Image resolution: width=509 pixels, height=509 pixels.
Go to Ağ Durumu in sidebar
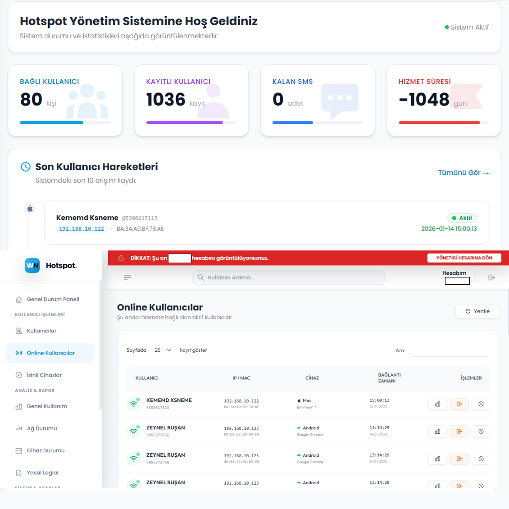(x=42, y=428)
